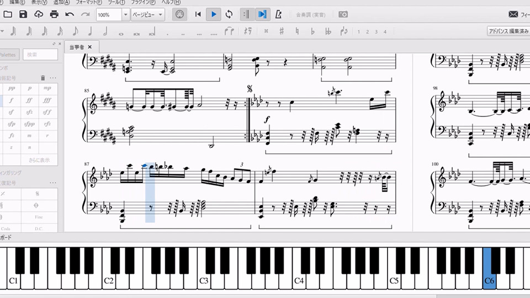Screen dimensions: 530x298
Task: Click さらに表示 to show more dynamics
Action: click(39, 160)
